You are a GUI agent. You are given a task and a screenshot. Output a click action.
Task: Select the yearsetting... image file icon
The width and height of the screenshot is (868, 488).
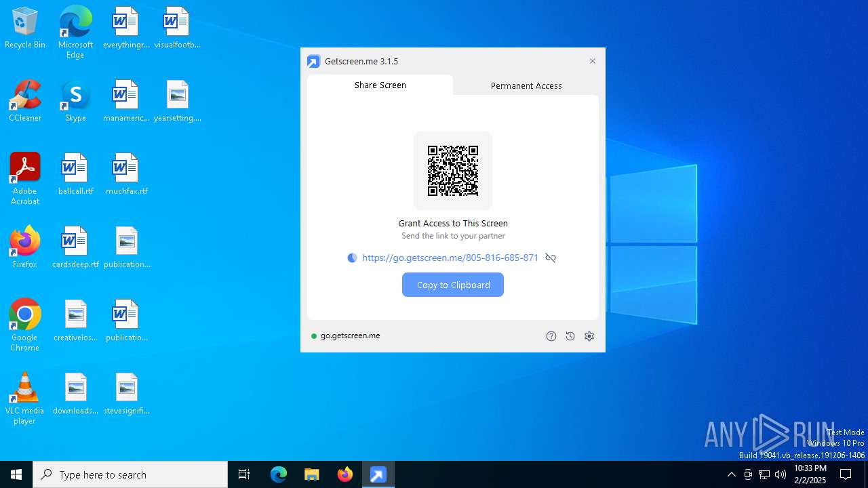(177, 102)
